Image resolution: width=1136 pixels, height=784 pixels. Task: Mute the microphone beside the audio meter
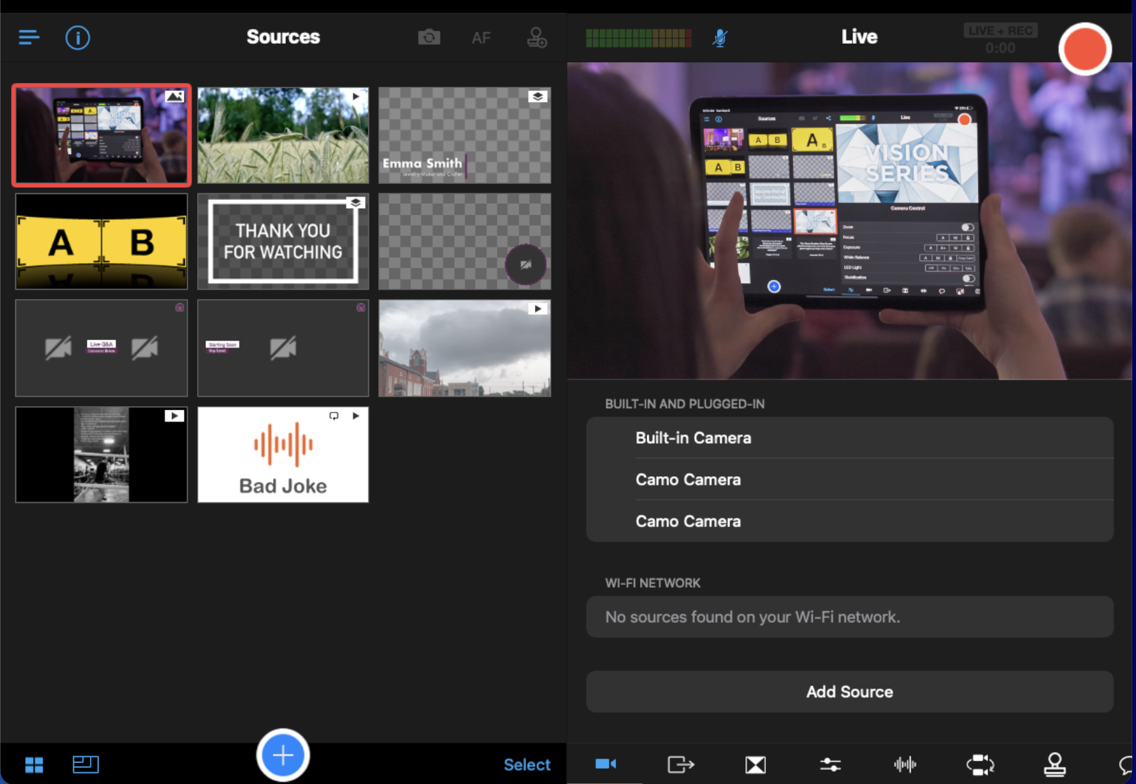(x=720, y=38)
